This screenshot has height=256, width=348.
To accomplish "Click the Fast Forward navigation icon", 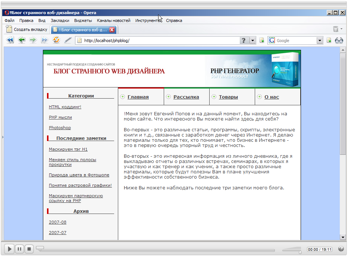I will pyautogui.click(x=45, y=40).
